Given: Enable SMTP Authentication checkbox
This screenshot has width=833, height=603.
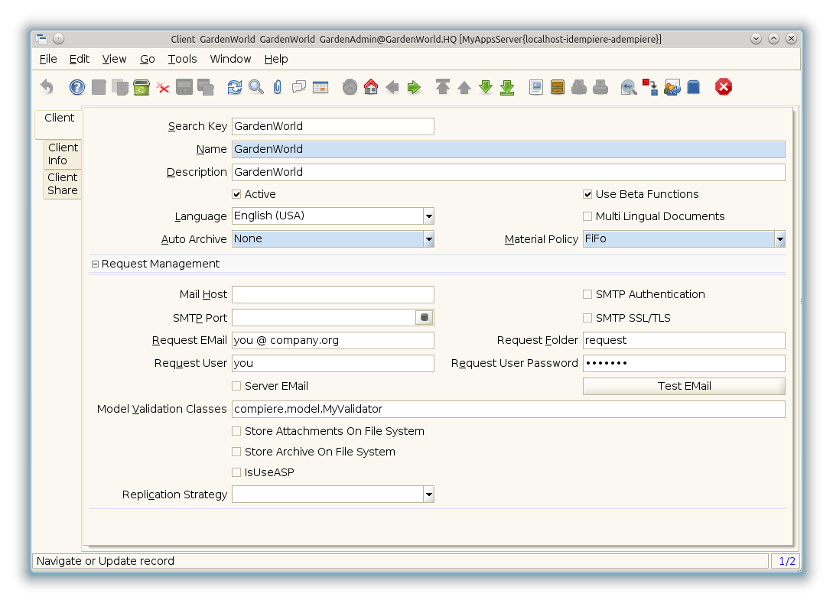Looking at the screenshot, I should point(588,294).
